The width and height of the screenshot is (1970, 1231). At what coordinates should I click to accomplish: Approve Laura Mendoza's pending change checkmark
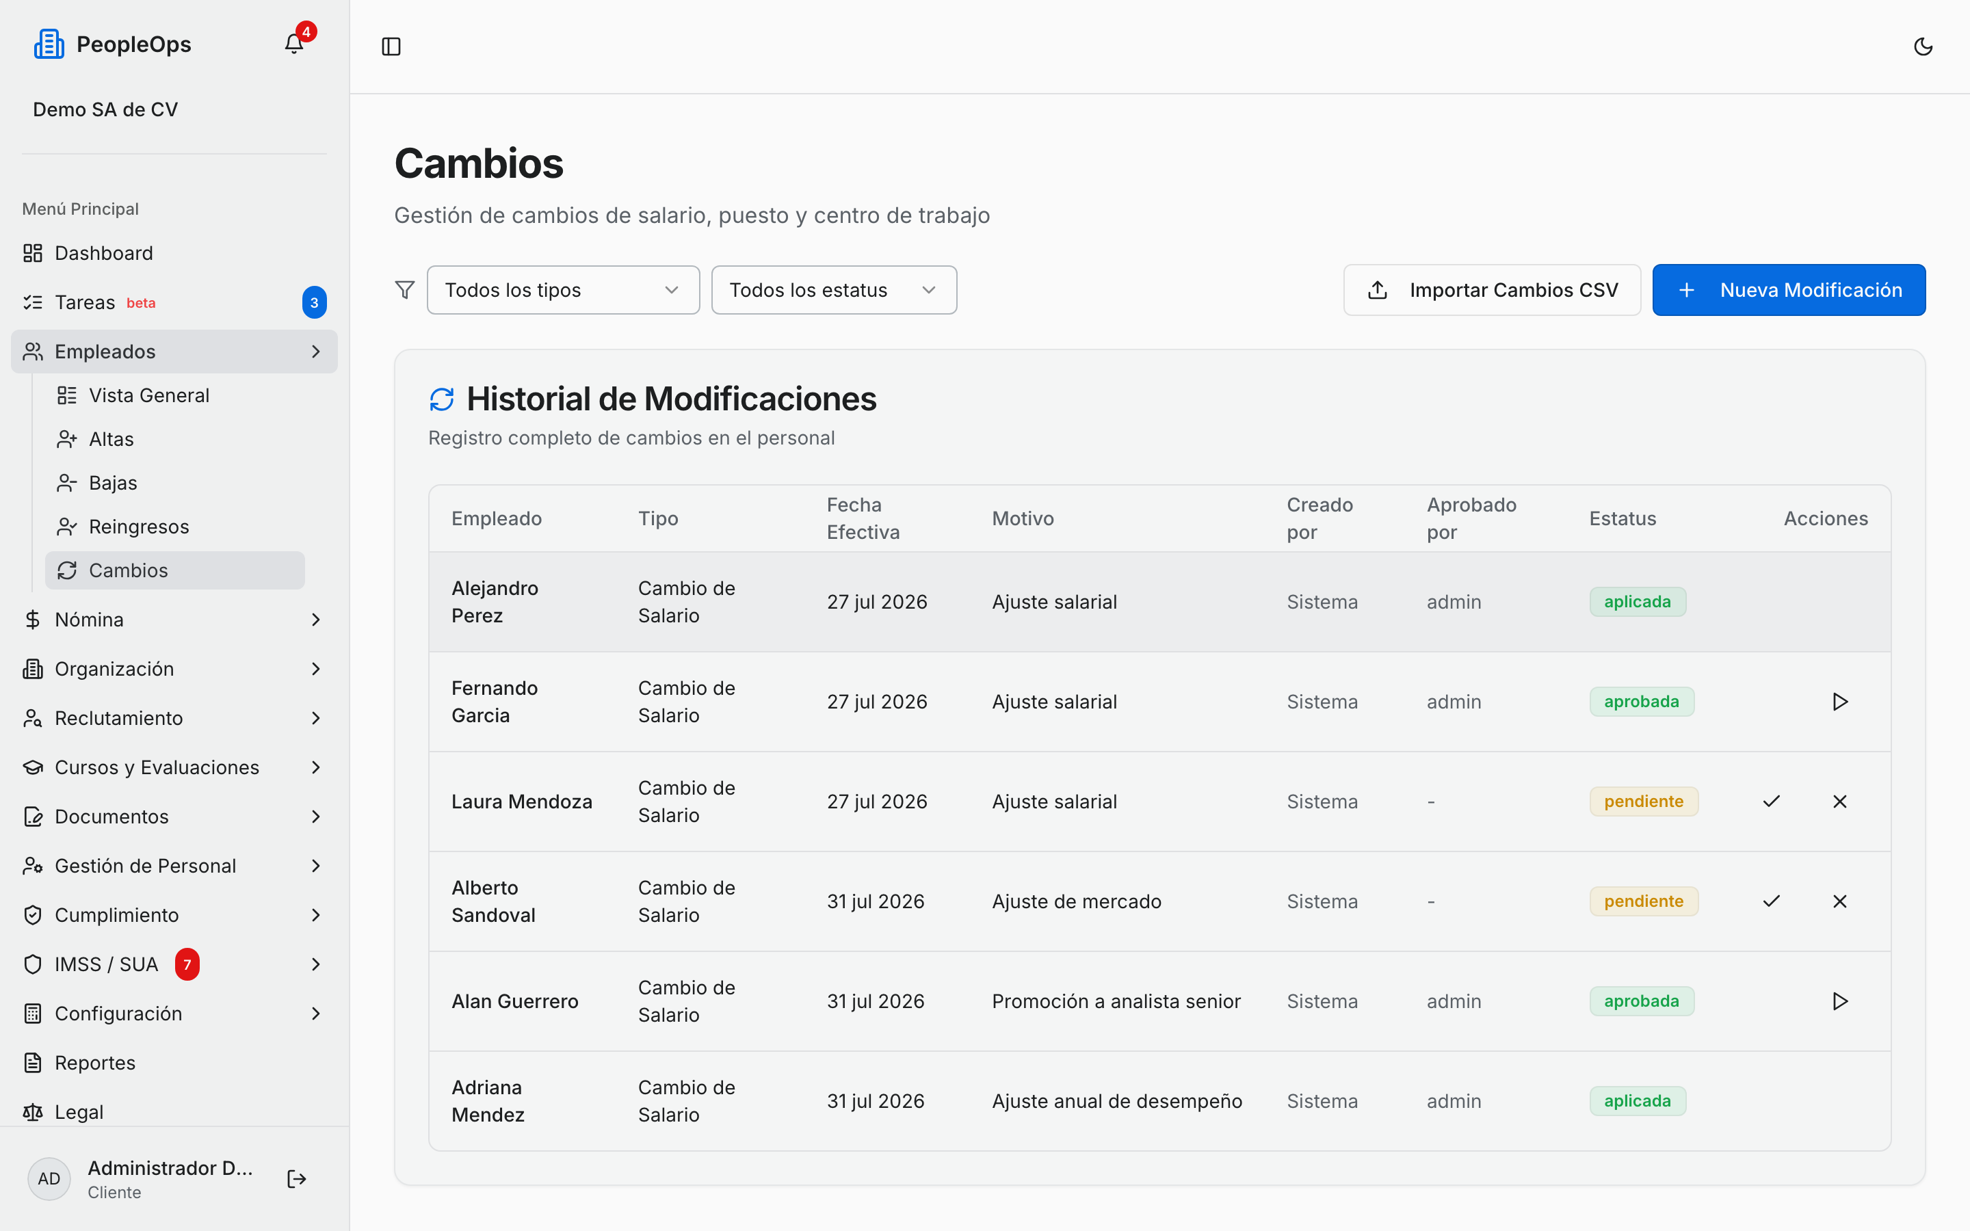(x=1772, y=801)
